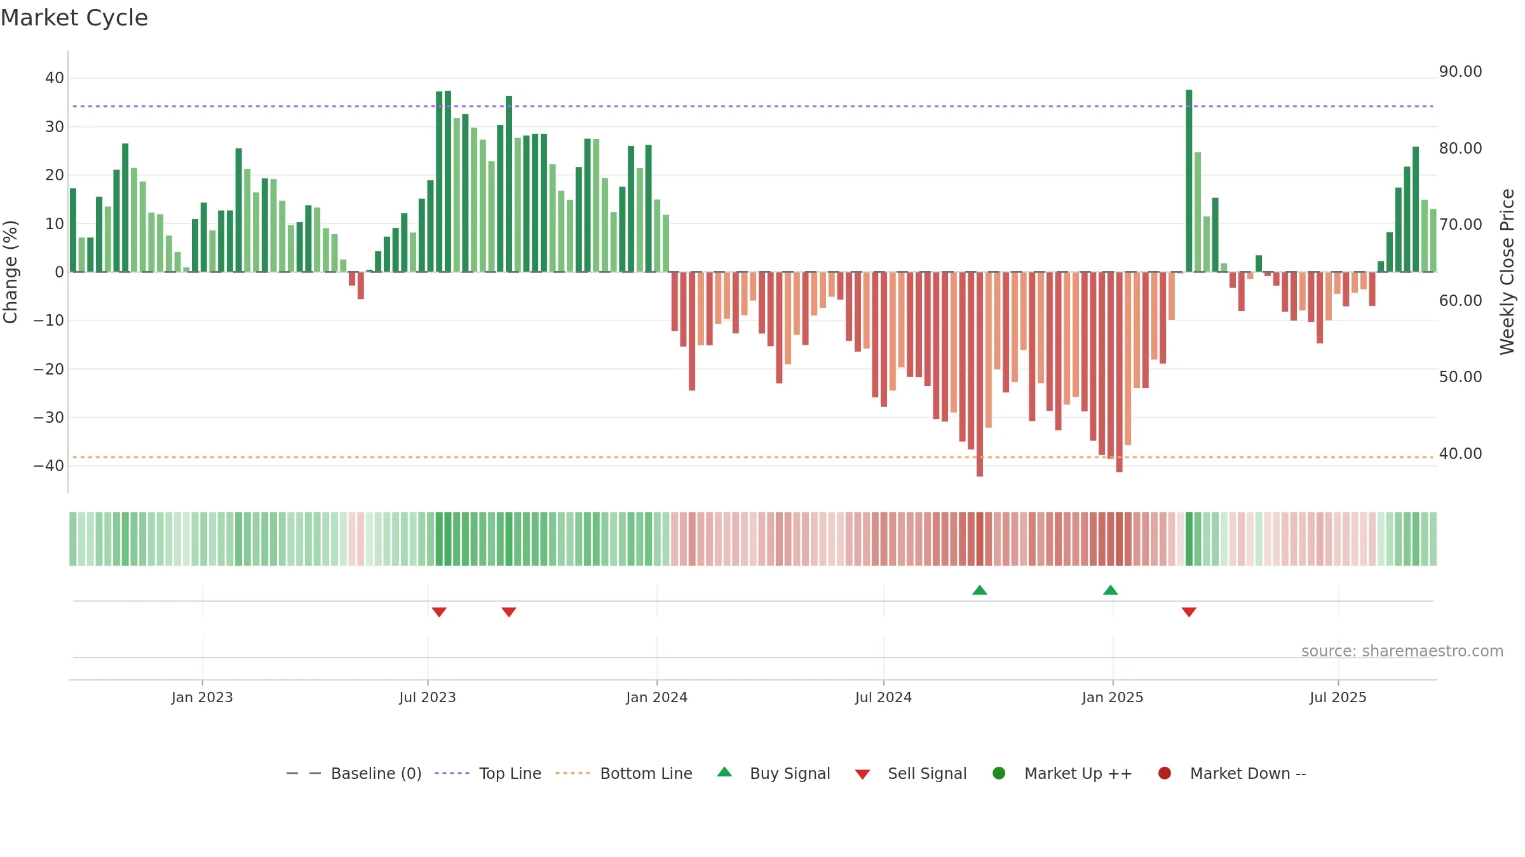Click the Change (%) axis title
1525x857 pixels.
pyautogui.click(x=10, y=272)
